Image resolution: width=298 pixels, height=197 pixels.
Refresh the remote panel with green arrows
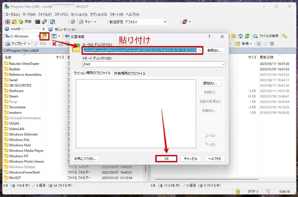pos(247,36)
